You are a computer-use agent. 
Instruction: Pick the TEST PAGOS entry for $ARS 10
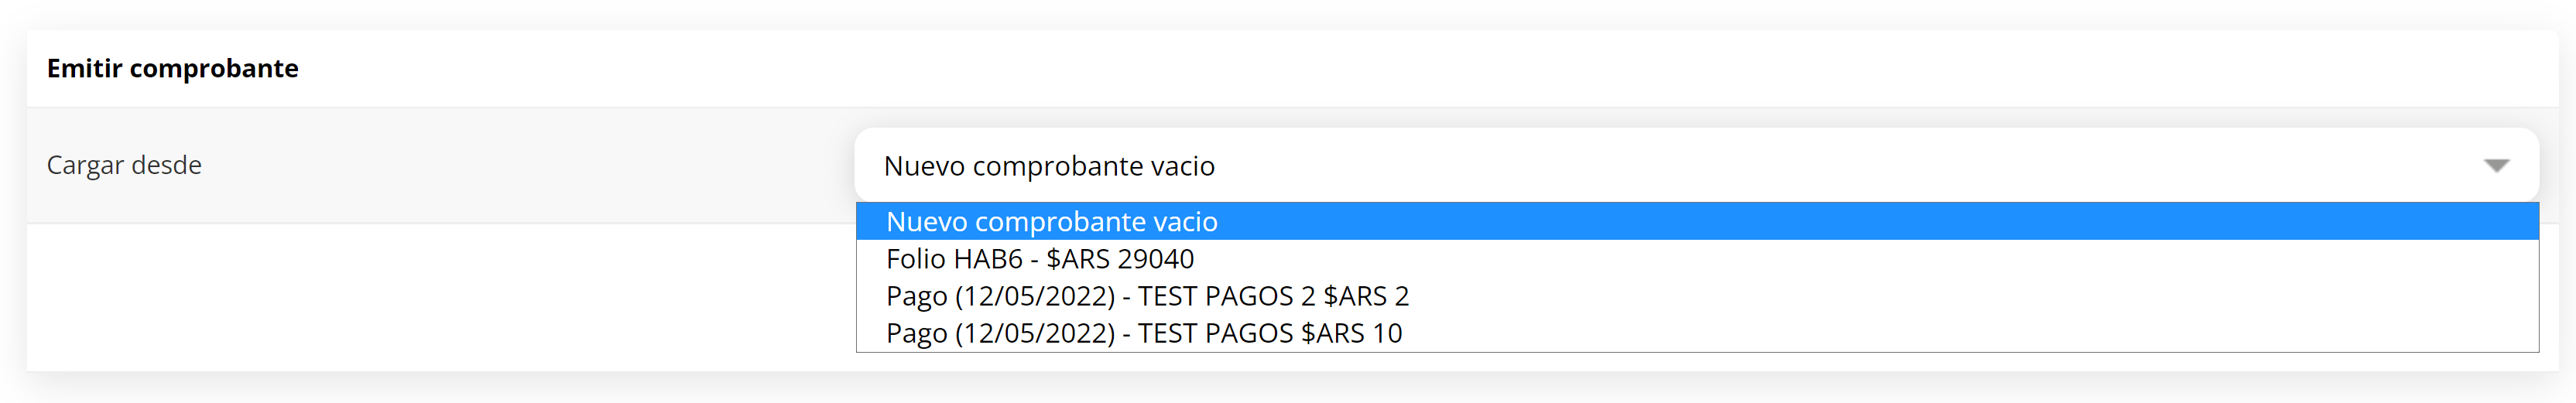[x=1143, y=333]
